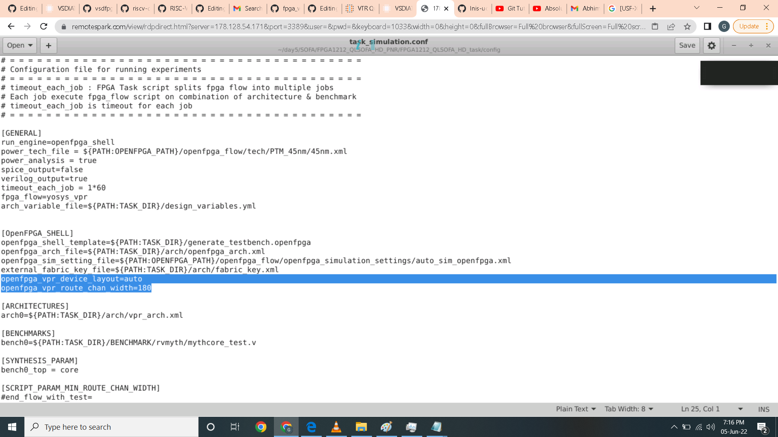Click the gedit new document plus icon
778x437 pixels.
(48, 45)
